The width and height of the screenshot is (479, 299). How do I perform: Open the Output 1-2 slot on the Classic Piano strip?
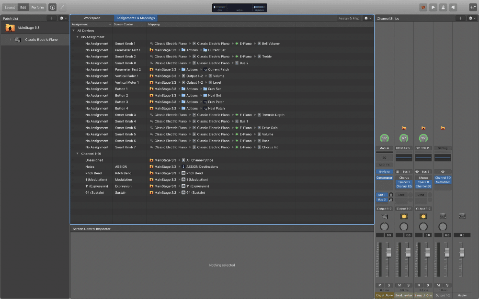[384, 209]
